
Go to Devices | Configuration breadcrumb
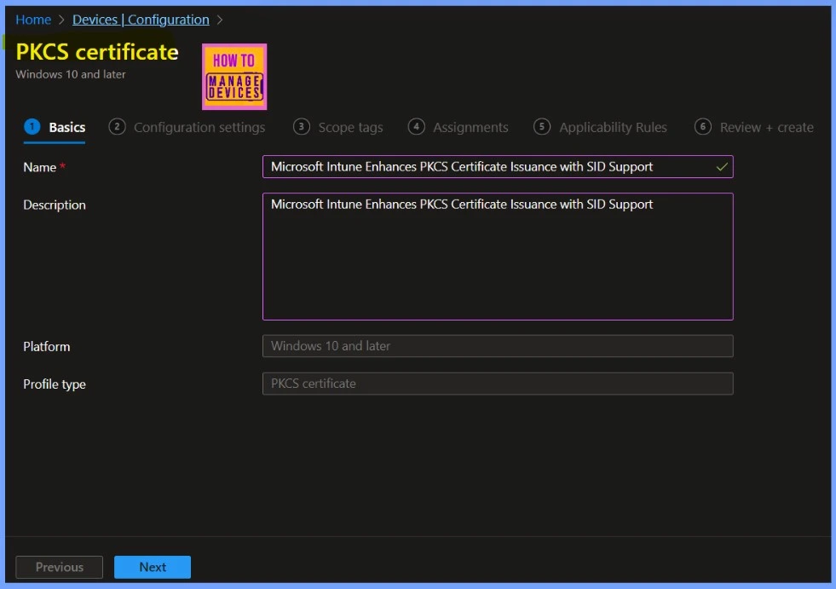(x=141, y=20)
